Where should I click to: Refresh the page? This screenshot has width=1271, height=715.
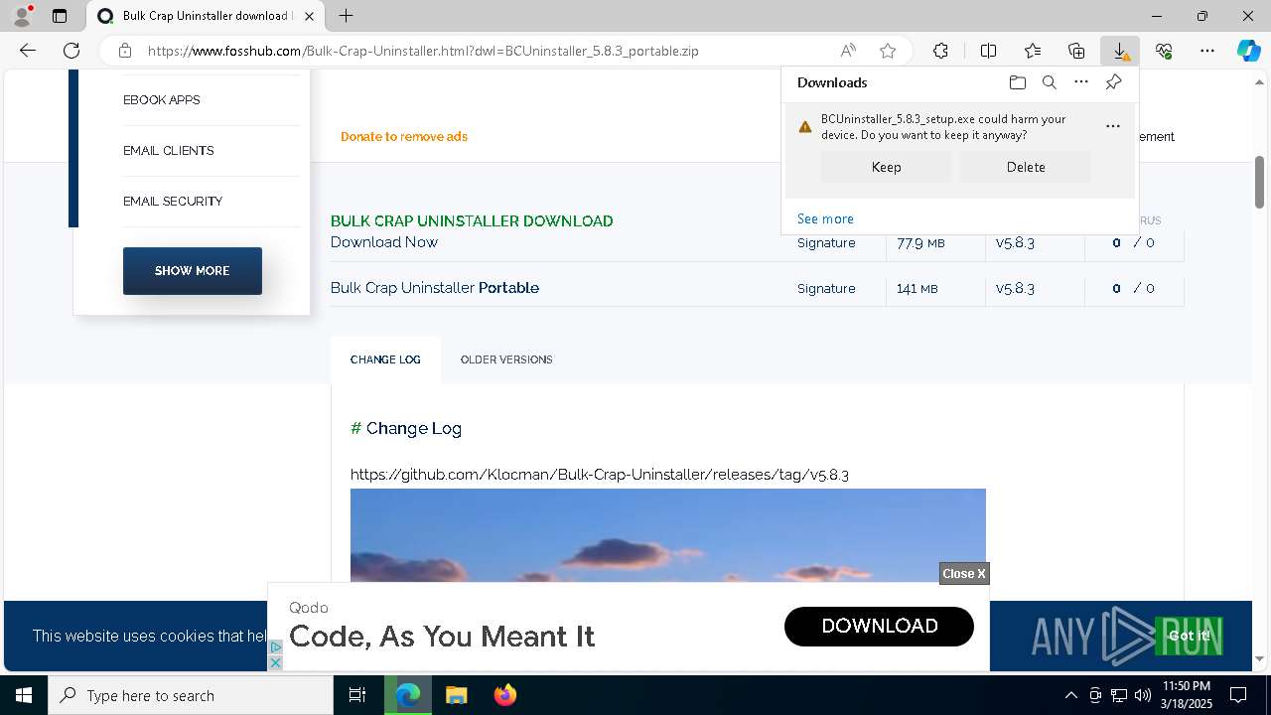[71, 51]
